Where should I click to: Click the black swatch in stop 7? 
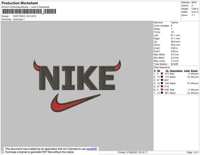pyautogui.click(x=162, y=93)
